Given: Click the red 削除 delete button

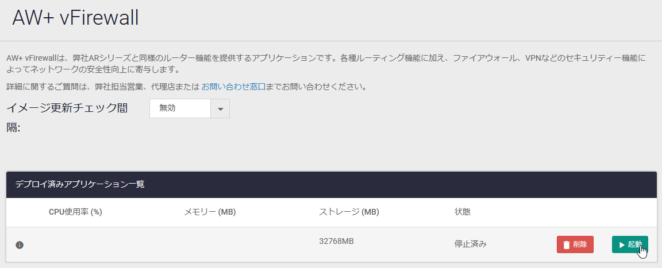Looking at the screenshot, I should point(575,244).
